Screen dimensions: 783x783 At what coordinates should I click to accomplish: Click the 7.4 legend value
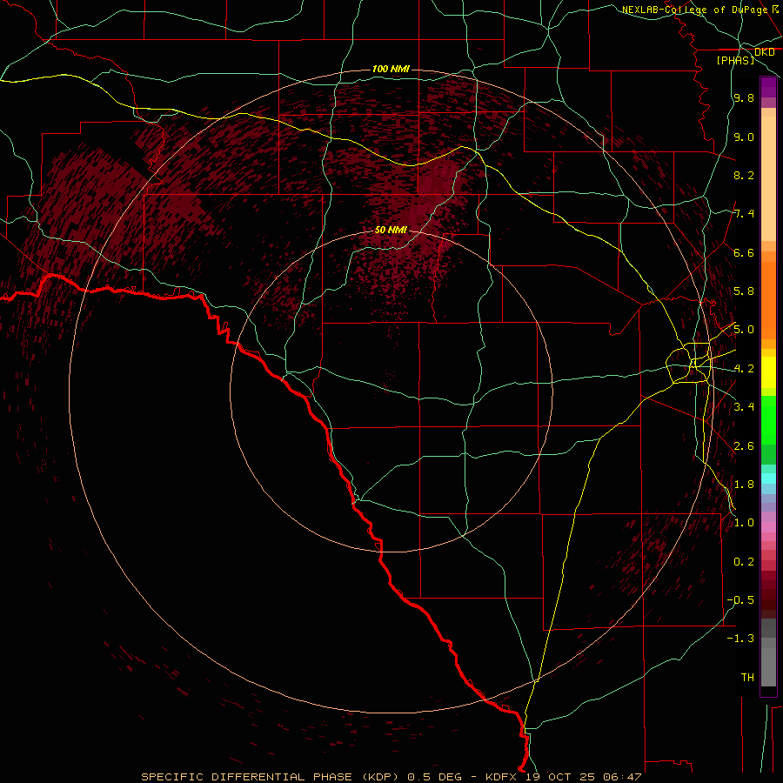tap(744, 214)
